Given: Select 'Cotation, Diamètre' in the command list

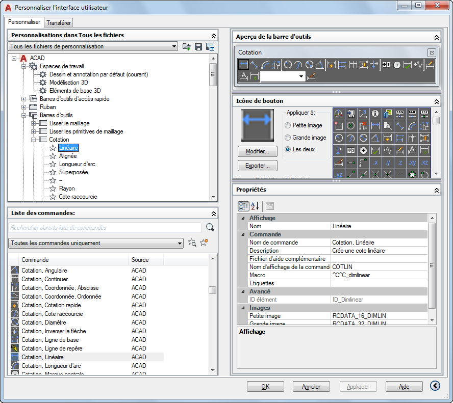Looking at the screenshot, I should click(x=44, y=323).
